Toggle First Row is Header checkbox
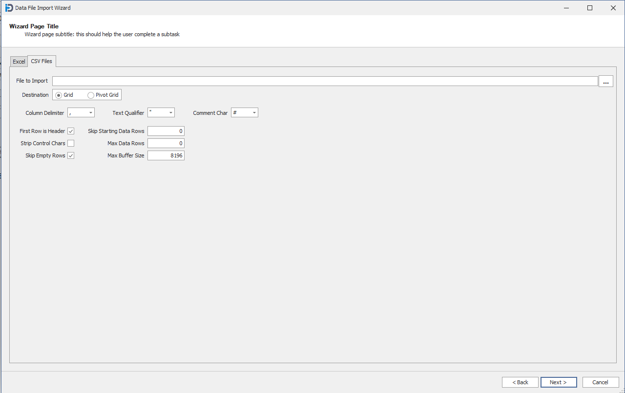Viewport: 625px width, 393px height. coord(71,131)
